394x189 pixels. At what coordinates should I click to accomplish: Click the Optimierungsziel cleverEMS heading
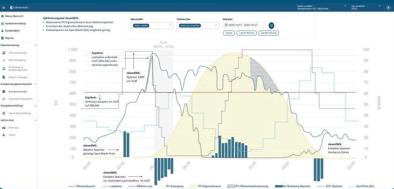pos(61,18)
